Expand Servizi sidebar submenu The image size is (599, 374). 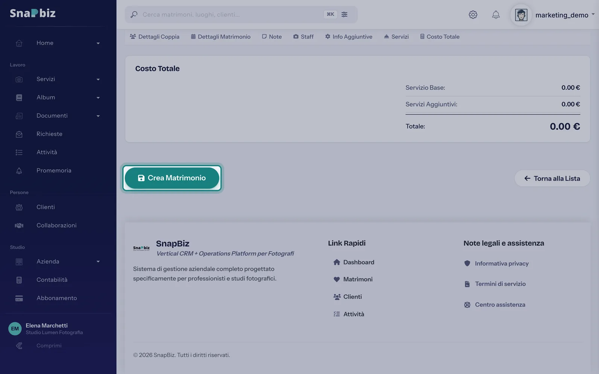[x=98, y=80]
